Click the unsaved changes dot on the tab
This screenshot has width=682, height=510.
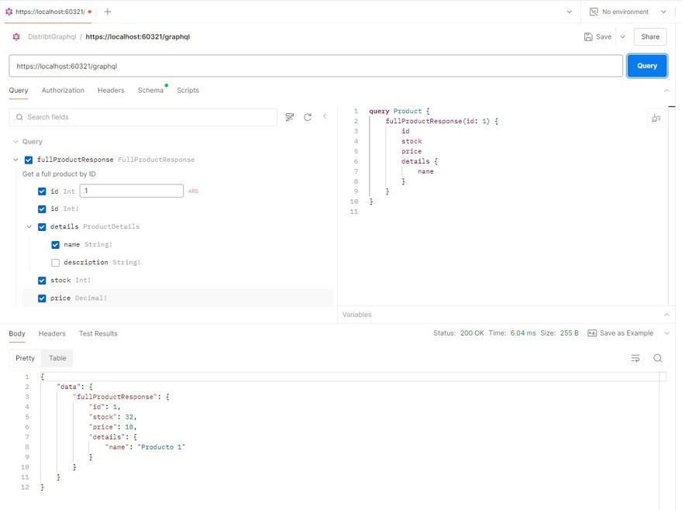[x=90, y=12]
